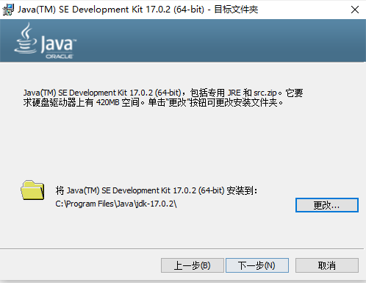Go to the next step with 下一步(N)

click(257, 265)
